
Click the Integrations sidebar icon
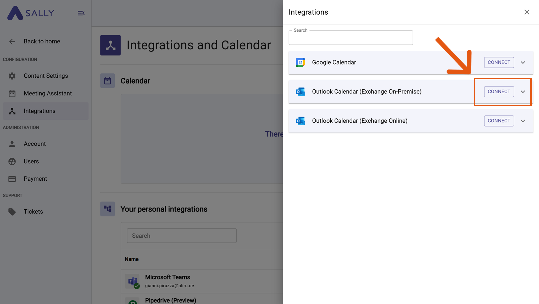pyautogui.click(x=12, y=111)
